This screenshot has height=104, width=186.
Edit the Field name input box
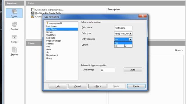(x=123, y=28)
